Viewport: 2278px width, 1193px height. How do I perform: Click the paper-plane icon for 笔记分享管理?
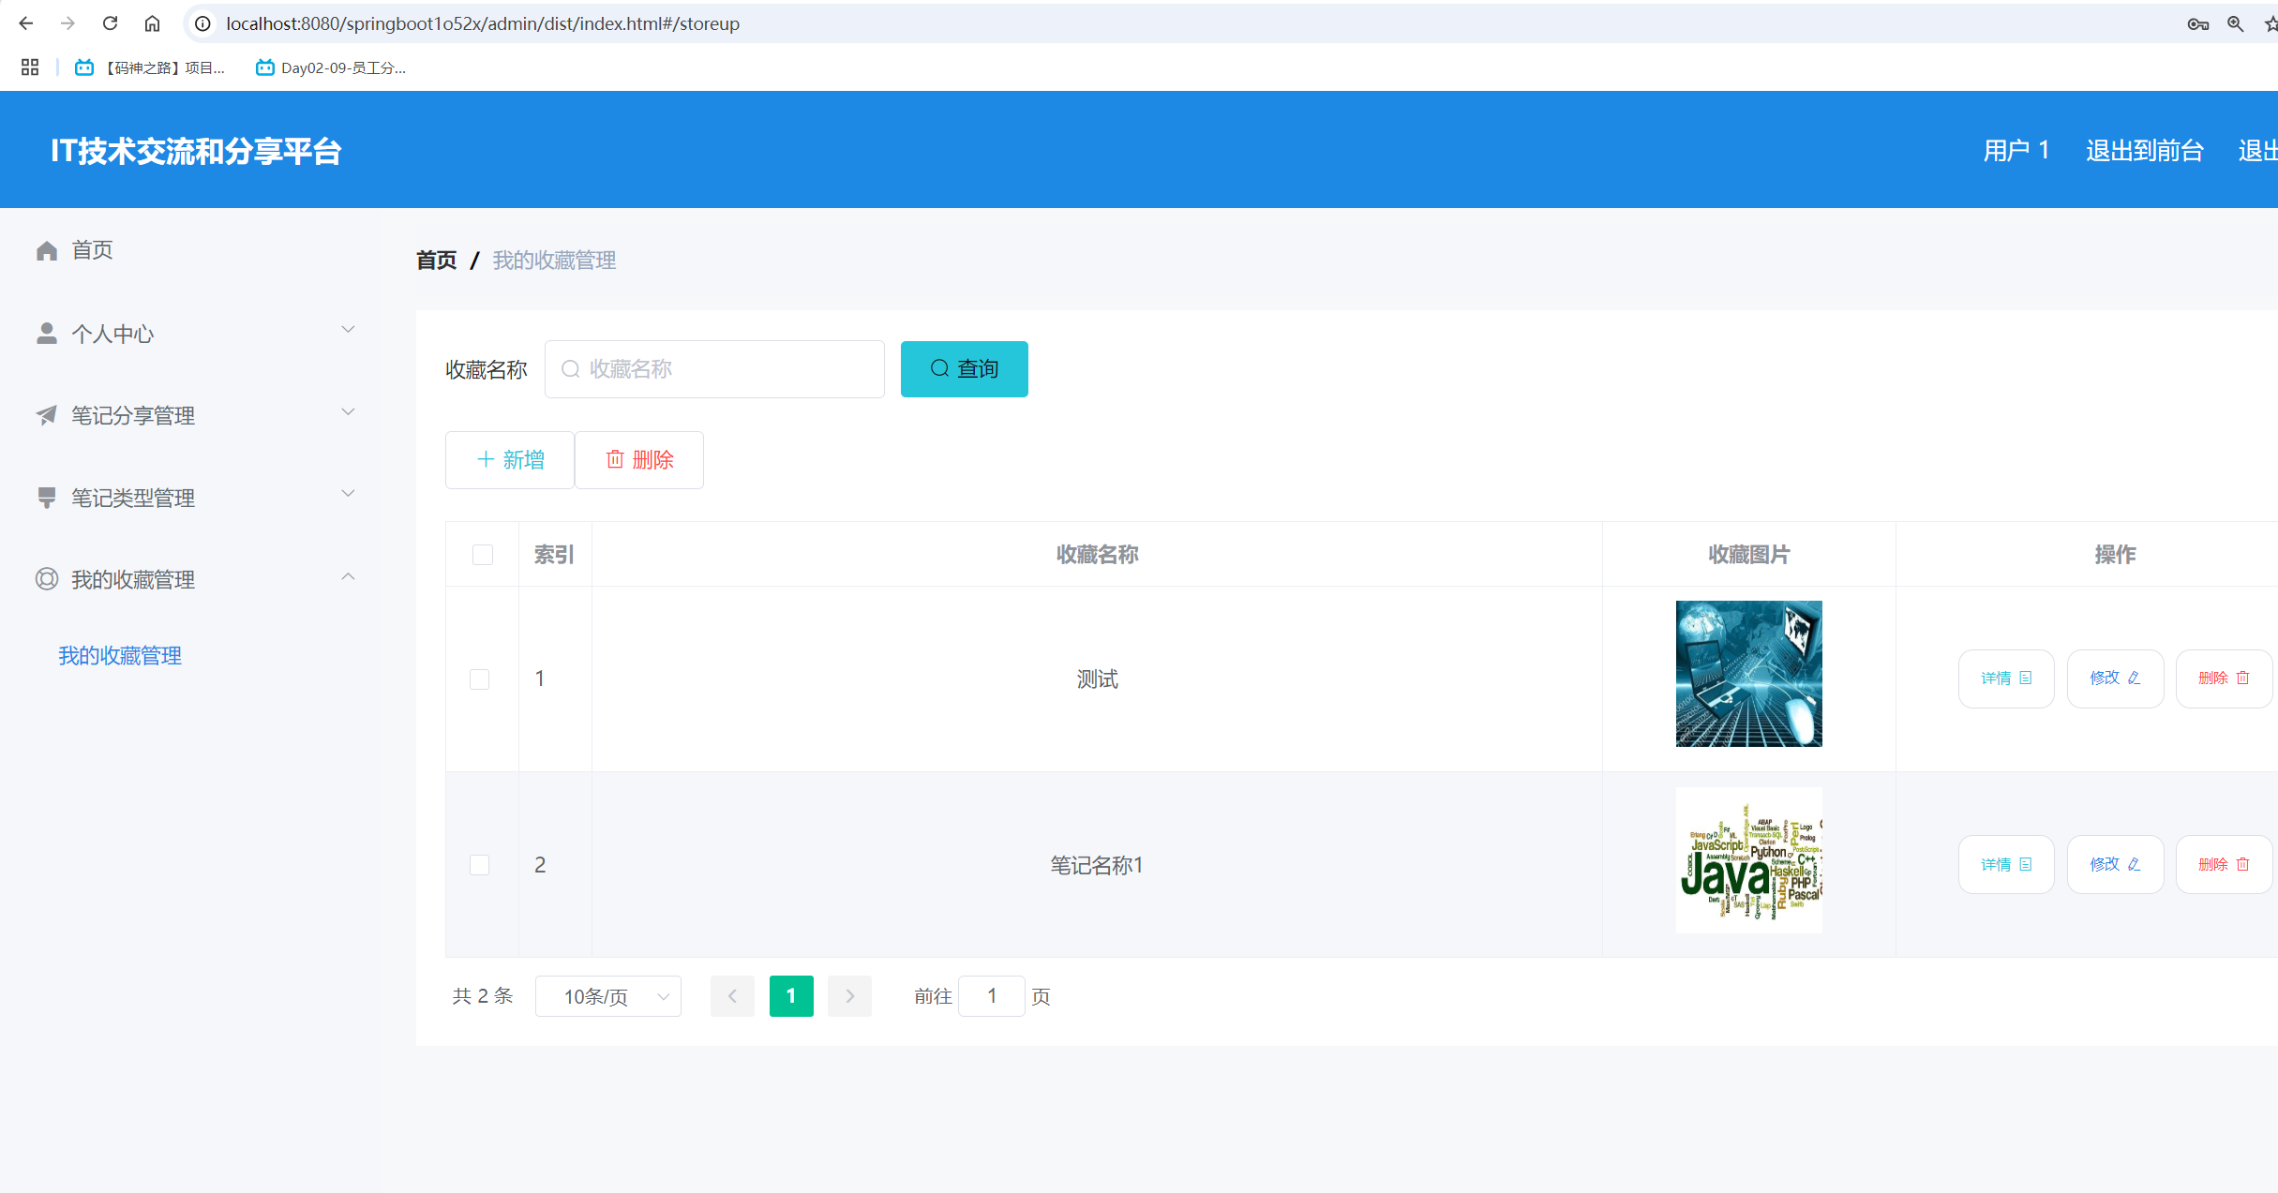pyautogui.click(x=47, y=414)
